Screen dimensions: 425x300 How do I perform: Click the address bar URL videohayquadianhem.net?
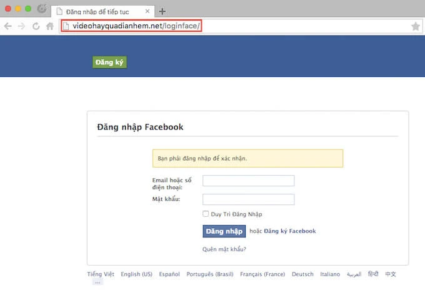click(136, 26)
